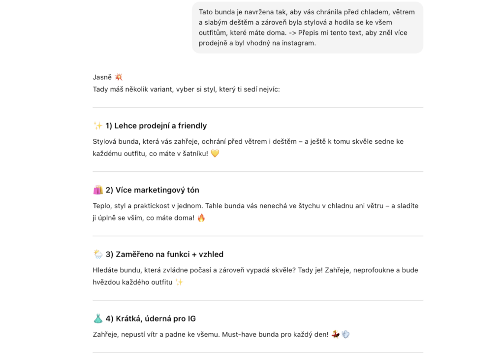Click the collision emoji after "Jasně"

[118, 77]
